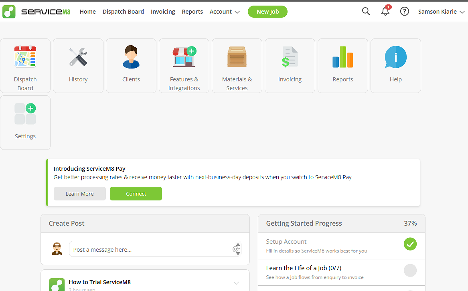Open the Help info bubble tile
The image size is (468, 291).
(396, 66)
